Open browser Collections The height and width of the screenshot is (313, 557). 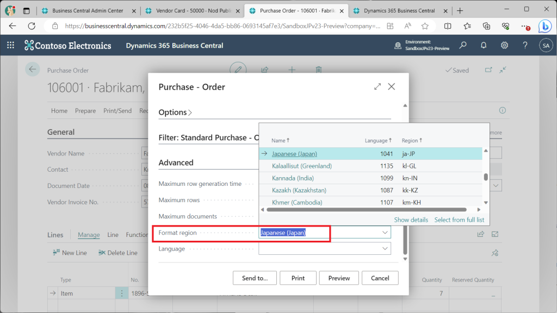click(486, 26)
